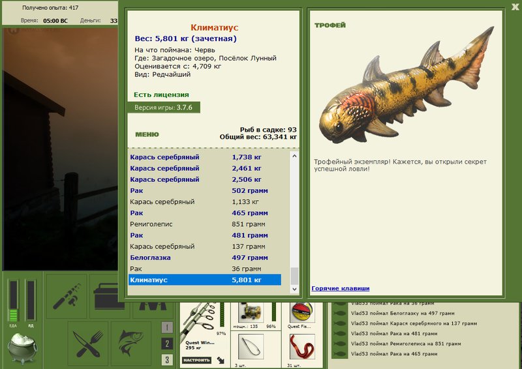Click the chat line 'поймал Белоглазку на 497'
The width and height of the screenshot is (522, 369).
[x=403, y=313]
